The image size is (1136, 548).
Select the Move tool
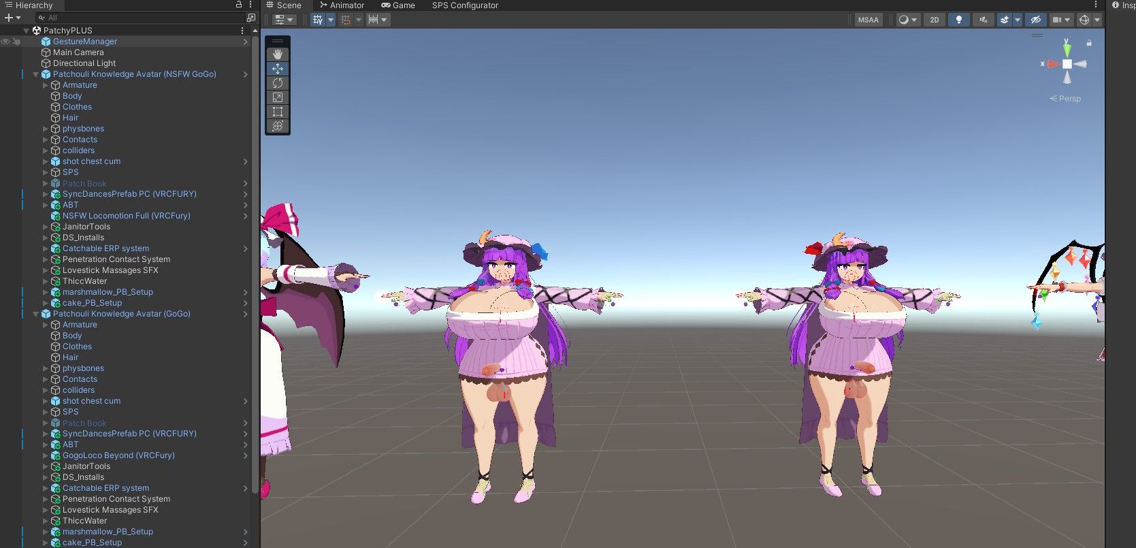(278, 68)
